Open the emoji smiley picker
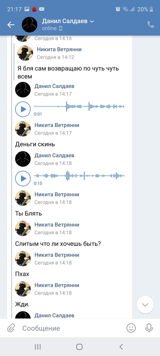Image resolution: width=160 pixels, height=356 pixels. (131, 328)
